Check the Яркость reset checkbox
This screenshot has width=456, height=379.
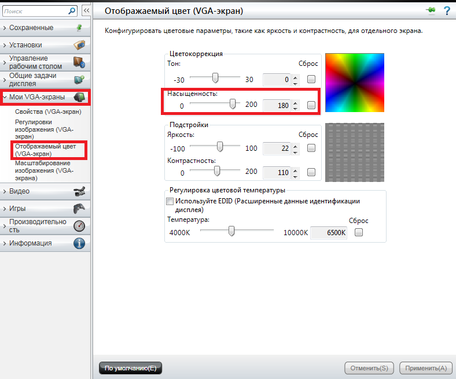[311, 148]
